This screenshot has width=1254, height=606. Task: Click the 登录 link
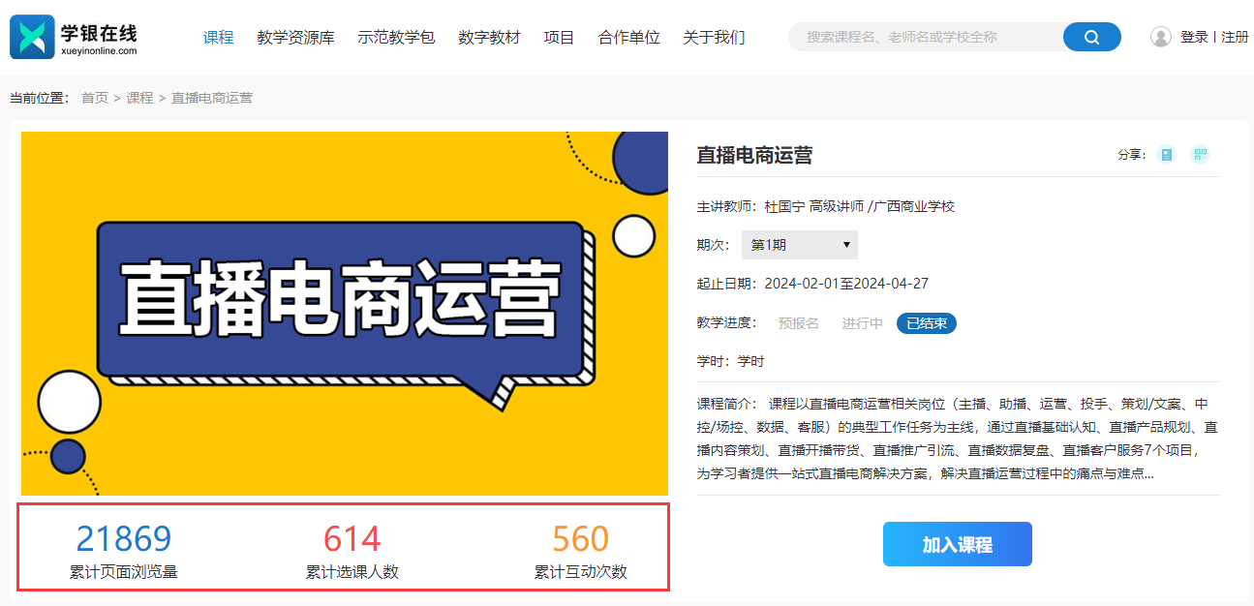tap(1194, 37)
